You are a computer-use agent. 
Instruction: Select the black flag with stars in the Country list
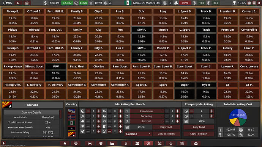pos(71,128)
